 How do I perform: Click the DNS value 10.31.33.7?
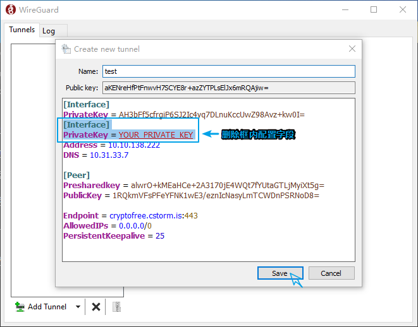[109, 155]
